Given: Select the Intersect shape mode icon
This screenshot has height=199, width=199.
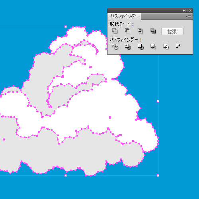Looking at the screenshot, I should pos(140,31).
